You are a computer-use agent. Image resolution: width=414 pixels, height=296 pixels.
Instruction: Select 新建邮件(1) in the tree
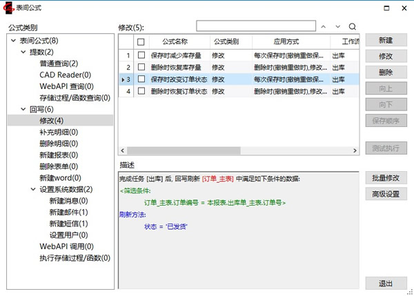(x=68, y=212)
